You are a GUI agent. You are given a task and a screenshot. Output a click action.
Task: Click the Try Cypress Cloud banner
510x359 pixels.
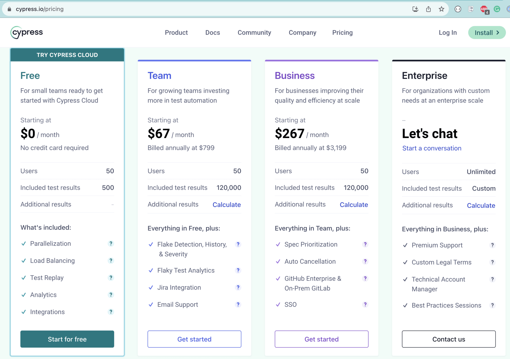click(x=67, y=55)
